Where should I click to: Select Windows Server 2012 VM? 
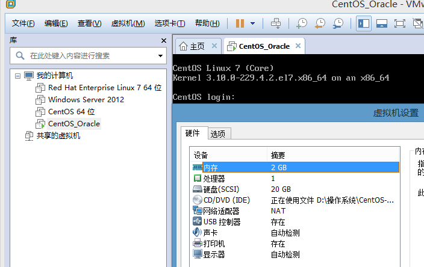[x=86, y=100]
